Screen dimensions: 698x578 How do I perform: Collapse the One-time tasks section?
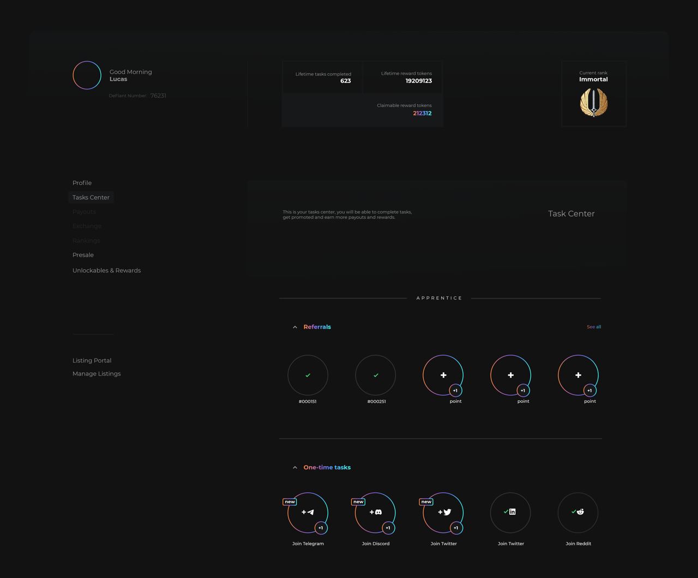(295, 467)
